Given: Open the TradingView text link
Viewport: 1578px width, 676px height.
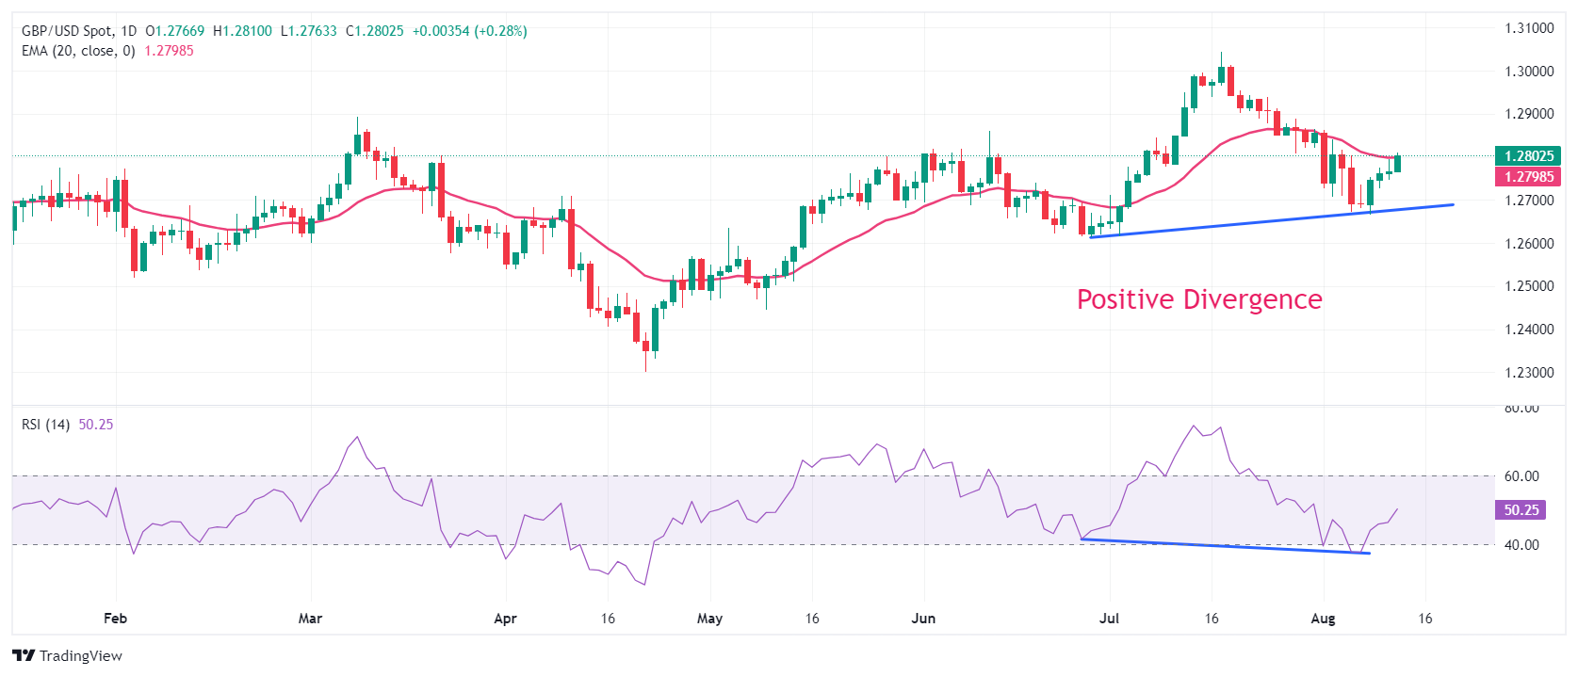Looking at the screenshot, I should coord(81,656).
